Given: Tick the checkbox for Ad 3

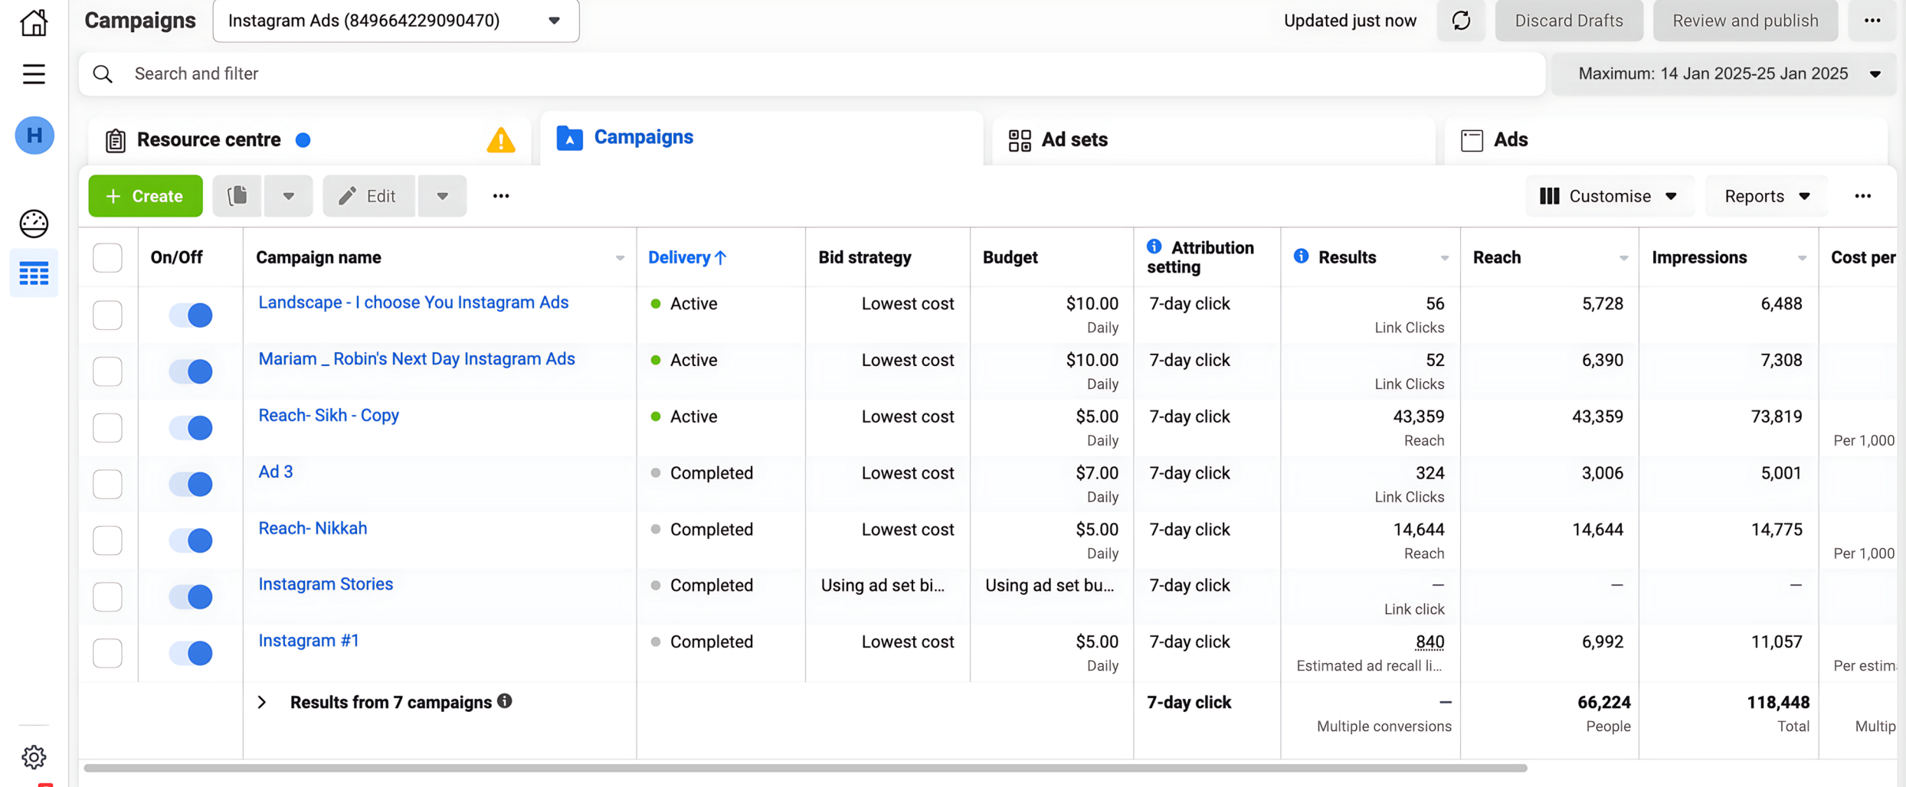Looking at the screenshot, I should (x=107, y=484).
